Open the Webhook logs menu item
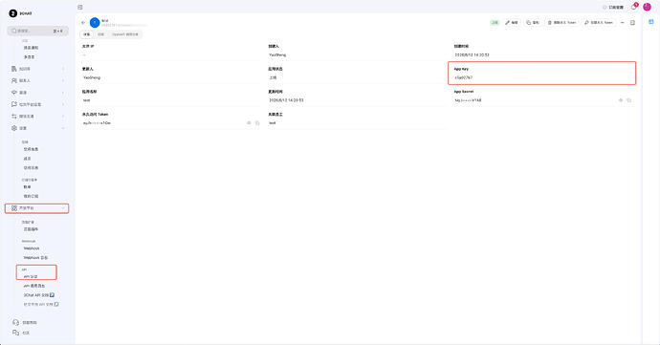This screenshot has width=660, height=345. pyautogui.click(x=35, y=257)
